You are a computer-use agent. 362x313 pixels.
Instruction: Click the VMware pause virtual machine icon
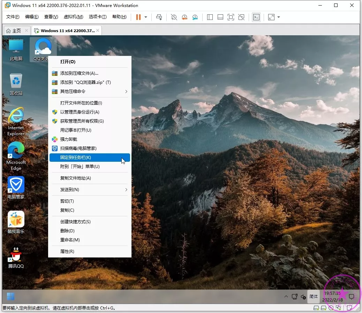(138, 17)
